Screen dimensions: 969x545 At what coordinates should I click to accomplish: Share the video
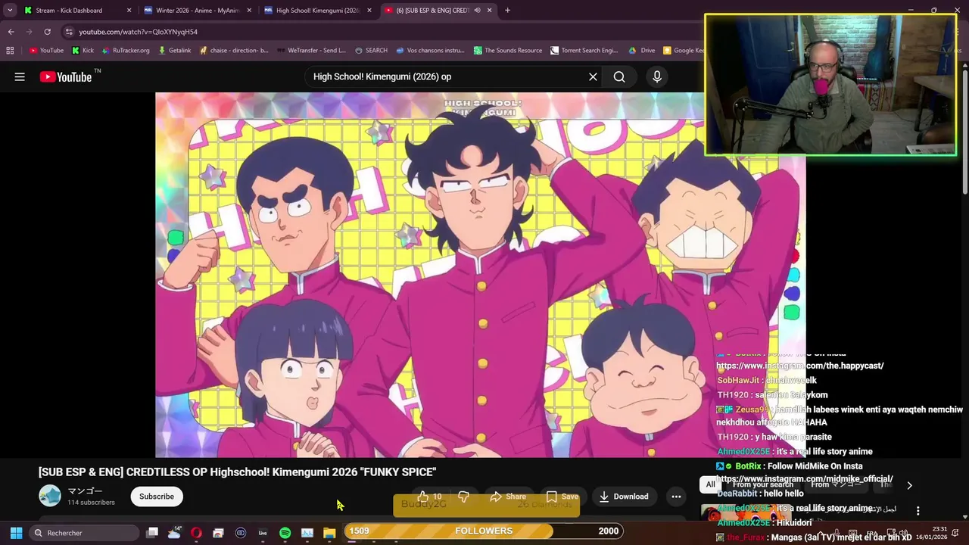click(x=508, y=497)
